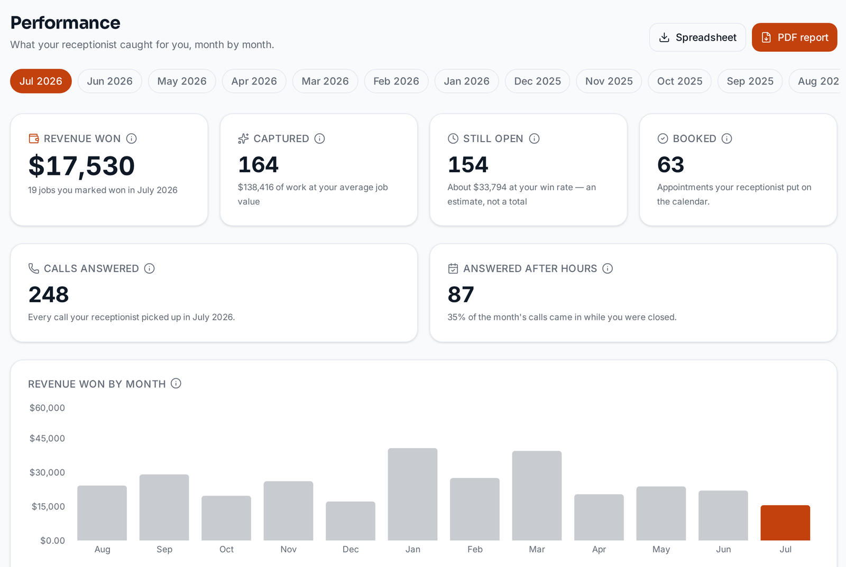Click the file icon in the PDF report button

point(766,38)
